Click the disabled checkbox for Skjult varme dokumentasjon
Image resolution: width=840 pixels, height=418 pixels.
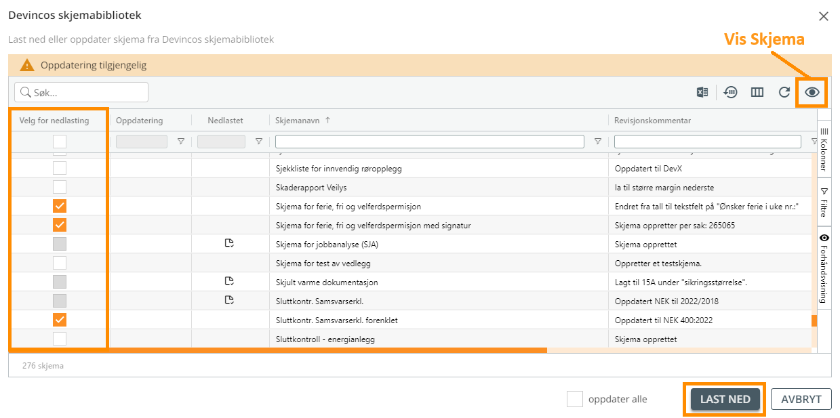pos(60,282)
